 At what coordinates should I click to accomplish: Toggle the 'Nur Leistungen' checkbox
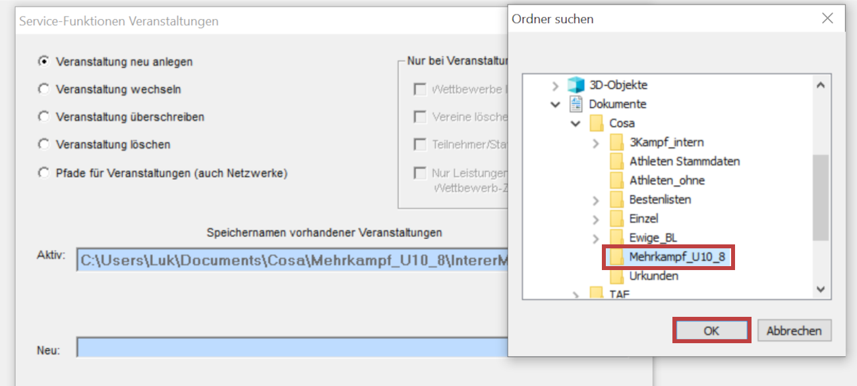(419, 173)
